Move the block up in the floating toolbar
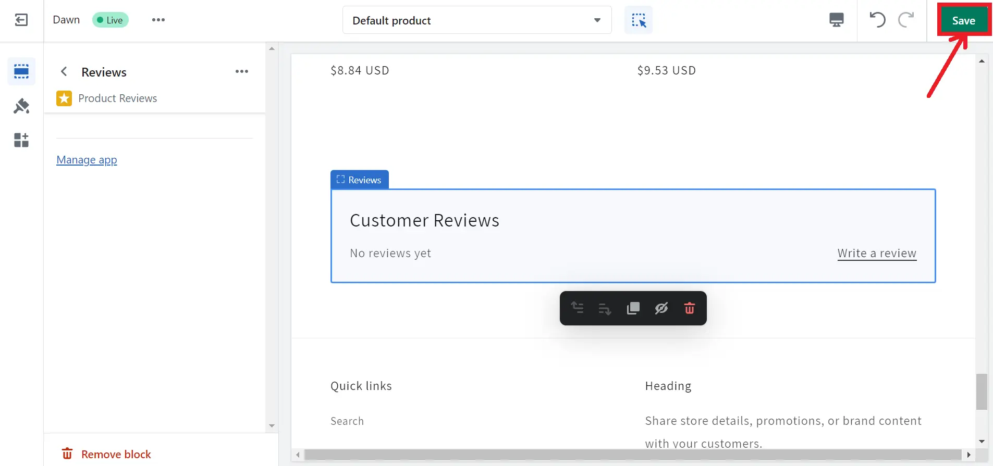 (x=577, y=308)
